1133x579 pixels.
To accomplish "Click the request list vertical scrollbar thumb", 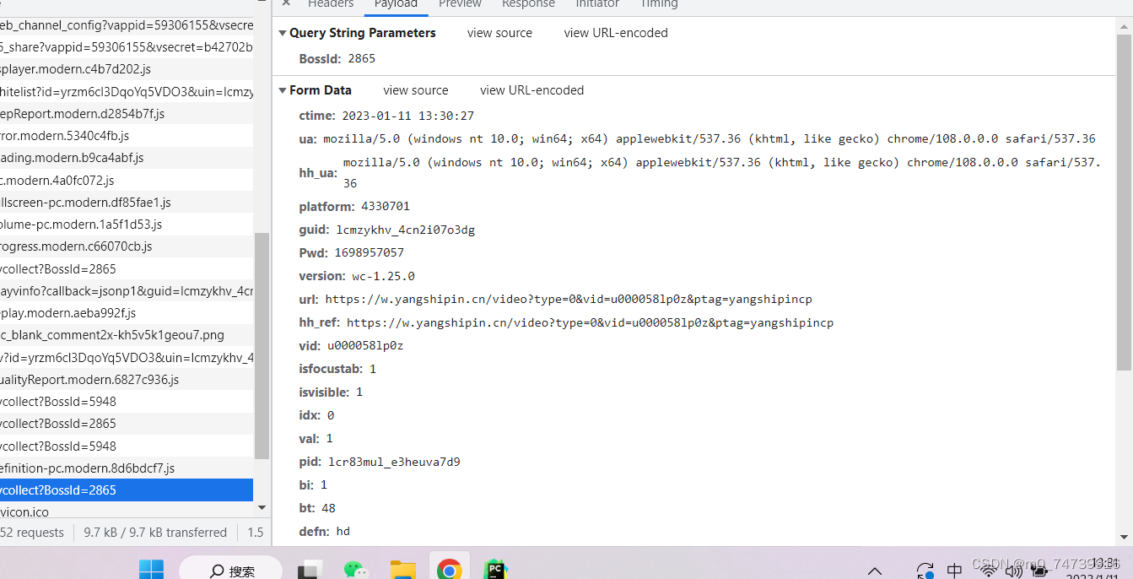I will [262, 346].
